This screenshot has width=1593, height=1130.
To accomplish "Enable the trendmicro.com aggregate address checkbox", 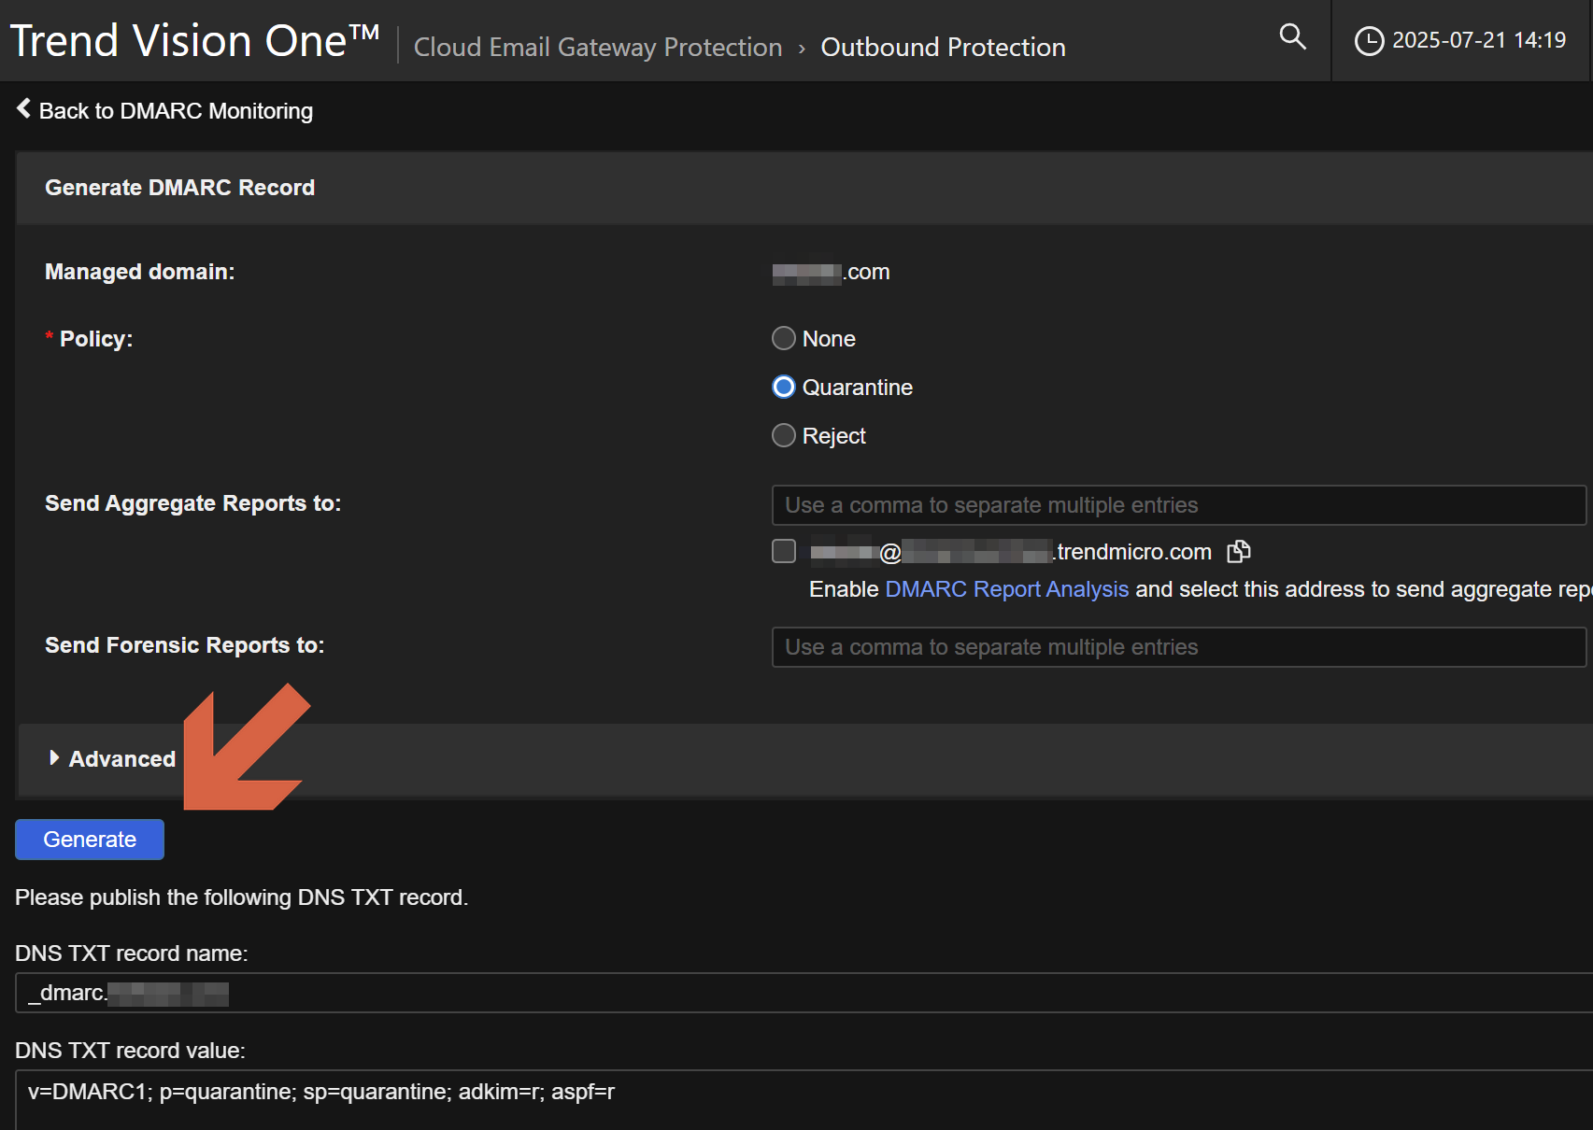I will [784, 551].
